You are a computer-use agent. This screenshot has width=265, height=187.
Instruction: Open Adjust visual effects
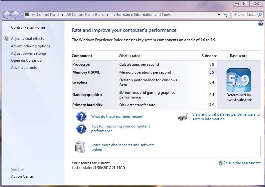point(28,39)
